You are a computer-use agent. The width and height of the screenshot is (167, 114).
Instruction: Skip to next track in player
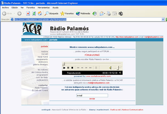click(90, 68)
